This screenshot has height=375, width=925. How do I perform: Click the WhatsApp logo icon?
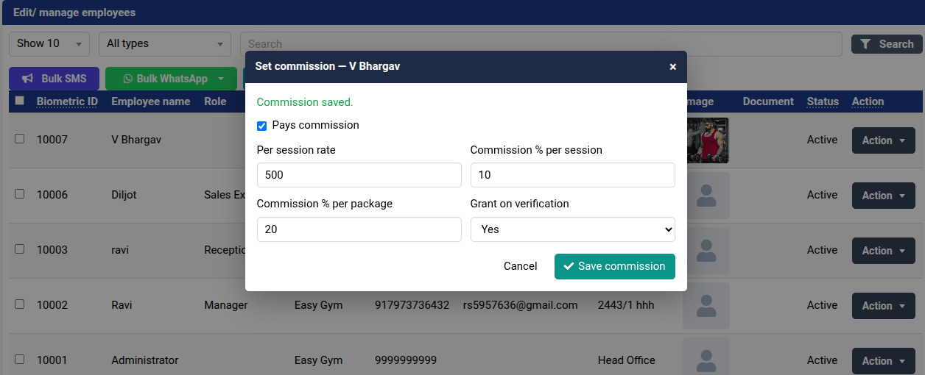pos(127,79)
